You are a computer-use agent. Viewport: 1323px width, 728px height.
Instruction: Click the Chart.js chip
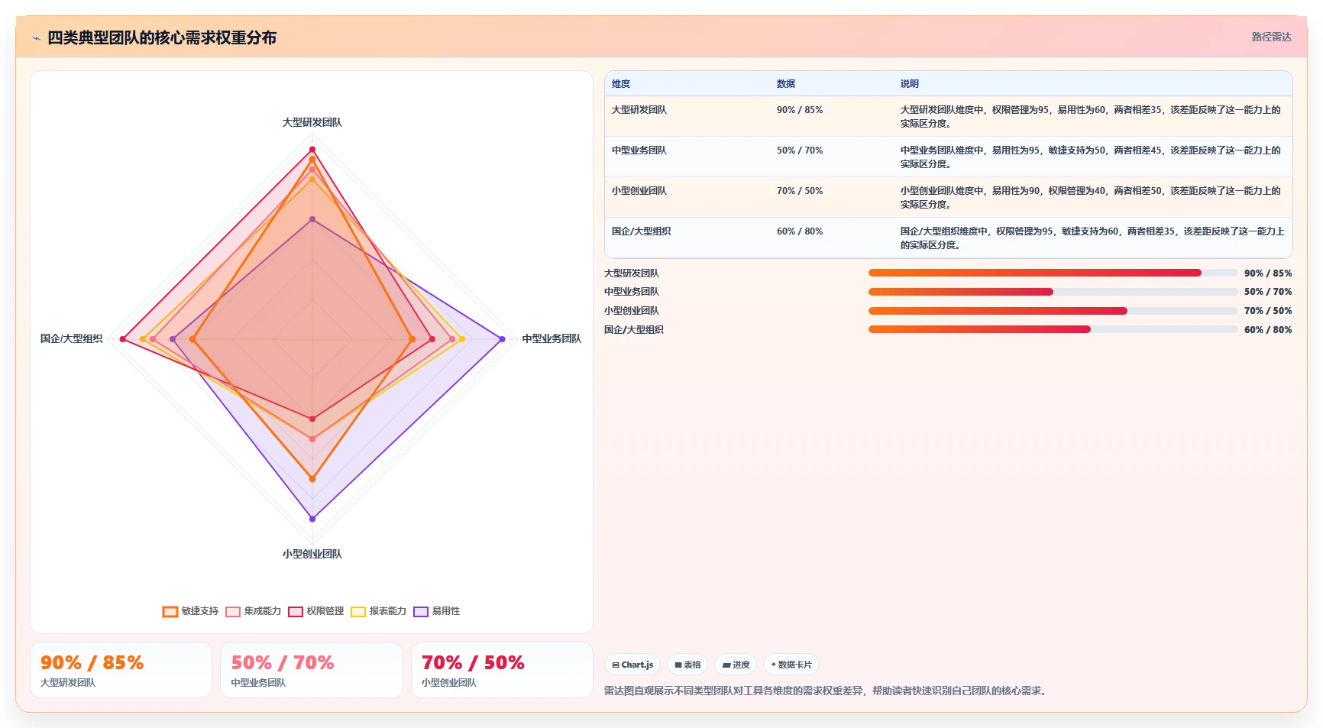click(632, 665)
